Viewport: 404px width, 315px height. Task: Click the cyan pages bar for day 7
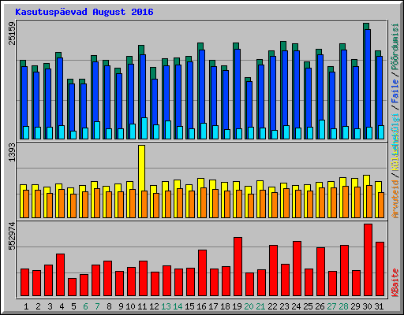97,130
